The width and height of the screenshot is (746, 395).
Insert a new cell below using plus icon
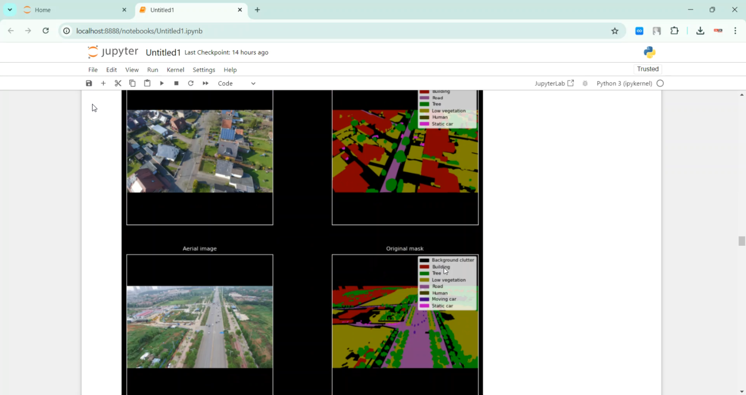tap(103, 84)
